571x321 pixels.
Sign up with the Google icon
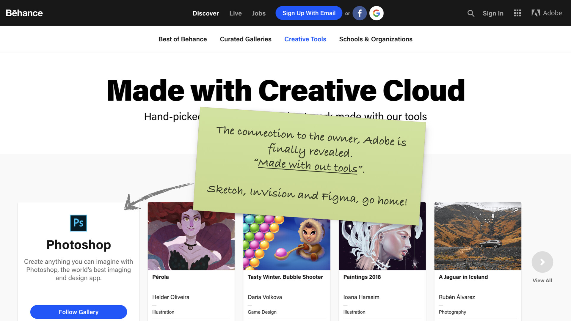pos(377,13)
